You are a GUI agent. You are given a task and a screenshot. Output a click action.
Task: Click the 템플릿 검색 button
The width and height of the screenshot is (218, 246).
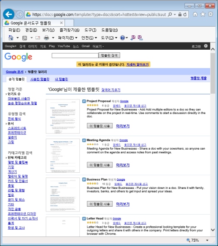(109, 55)
